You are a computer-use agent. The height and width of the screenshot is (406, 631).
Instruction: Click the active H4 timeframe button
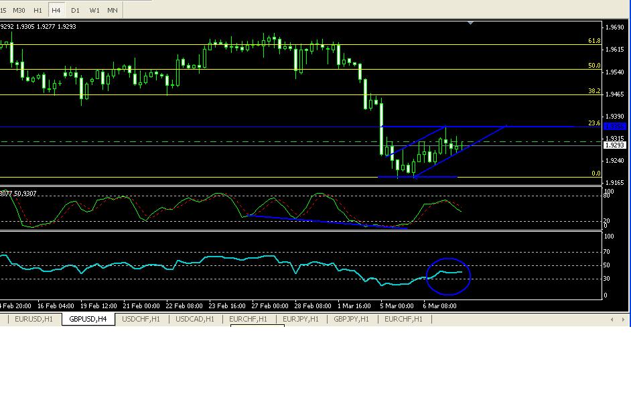57,10
